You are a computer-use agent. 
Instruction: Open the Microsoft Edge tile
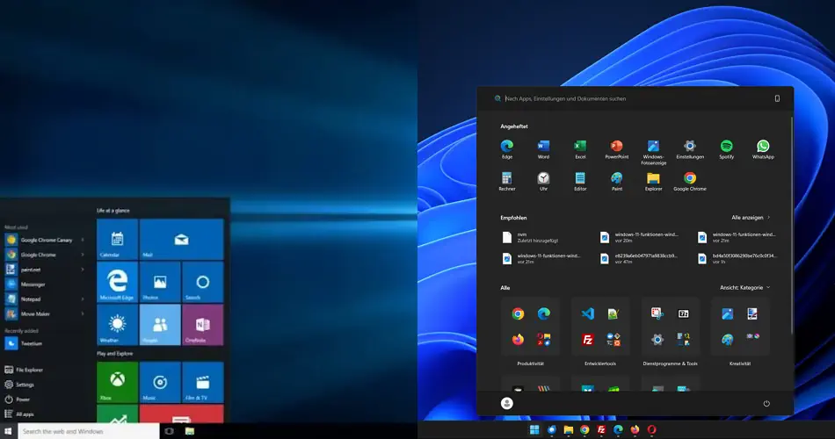coord(117,282)
